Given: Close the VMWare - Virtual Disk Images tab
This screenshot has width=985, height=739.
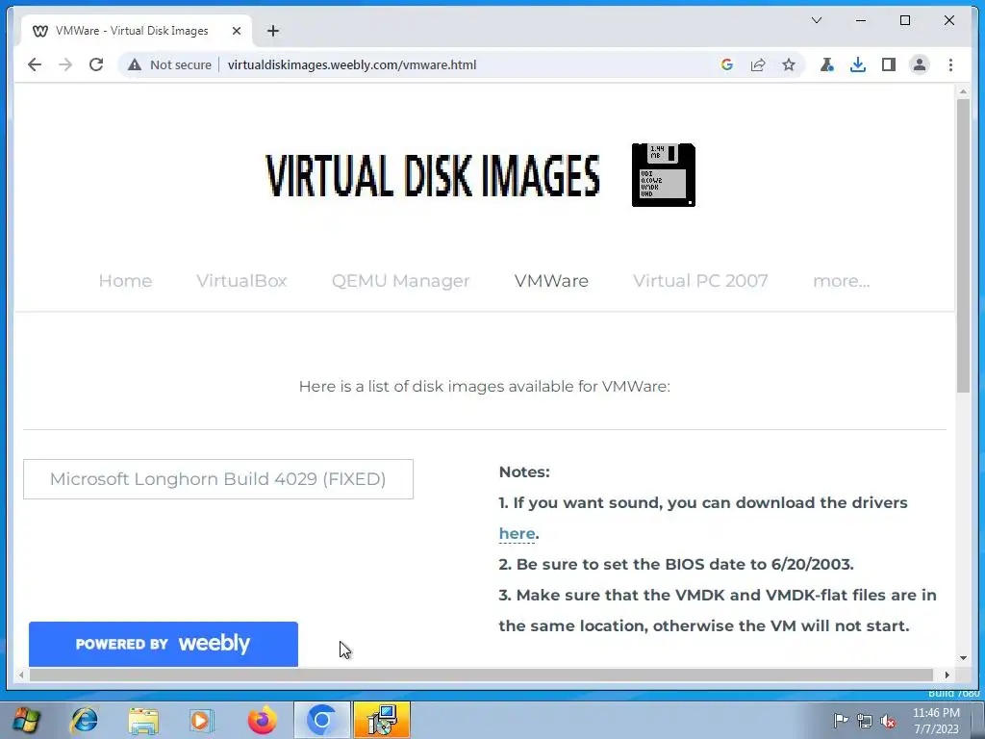Looking at the screenshot, I should [237, 31].
